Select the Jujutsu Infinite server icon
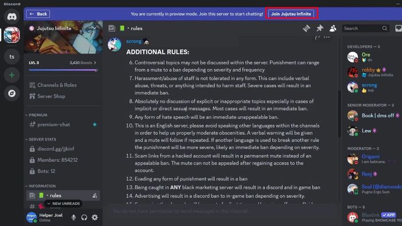 coord(12,35)
